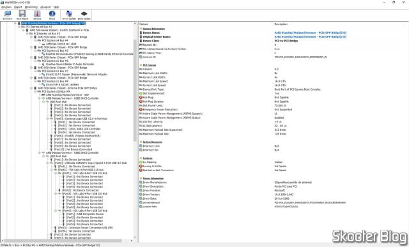Image resolution: width=409 pixels, height=247 pixels.
Task: Collapse AMD 500-Series Switch Upstream node
Action: click(23, 30)
